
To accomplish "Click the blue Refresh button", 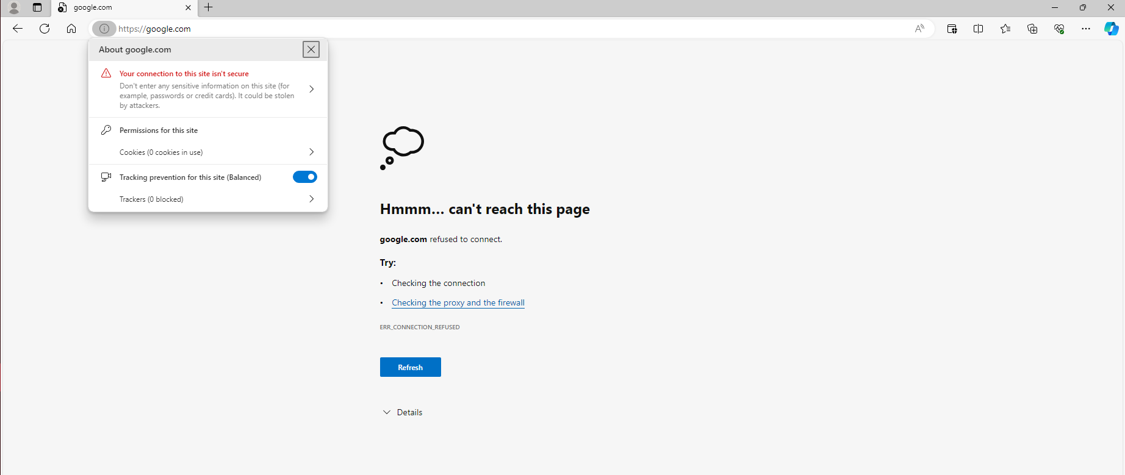I will pos(411,367).
